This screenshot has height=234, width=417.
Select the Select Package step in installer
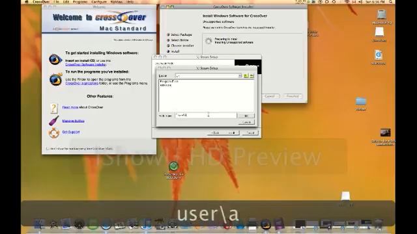click(x=180, y=34)
